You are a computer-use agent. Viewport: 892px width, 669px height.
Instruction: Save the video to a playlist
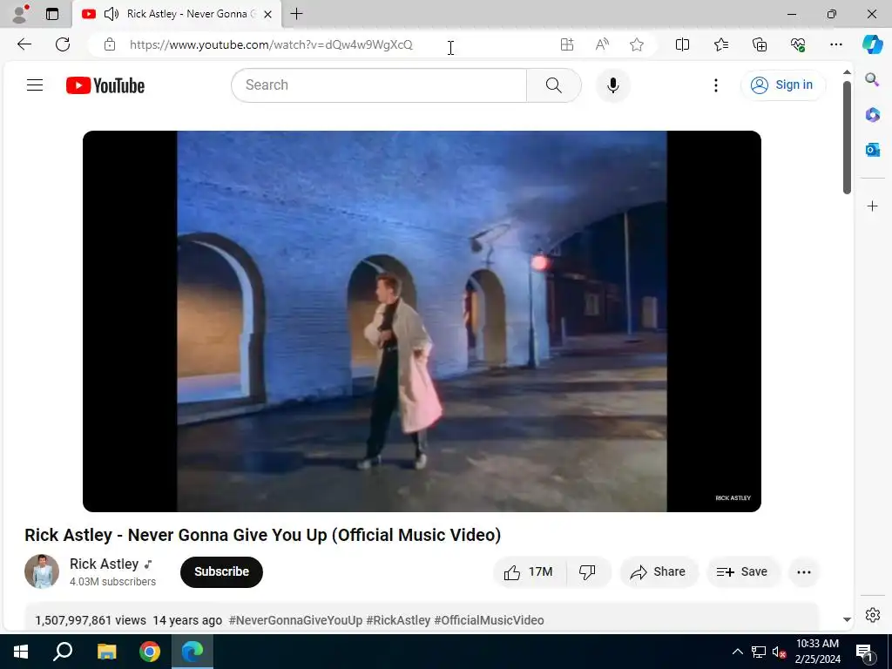[x=742, y=571]
